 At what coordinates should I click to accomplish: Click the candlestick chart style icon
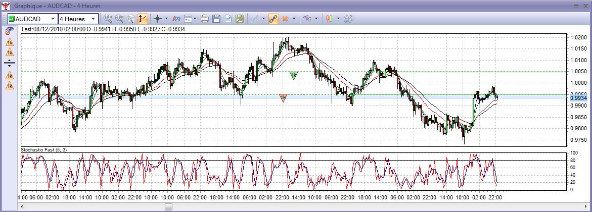(x=330, y=19)
